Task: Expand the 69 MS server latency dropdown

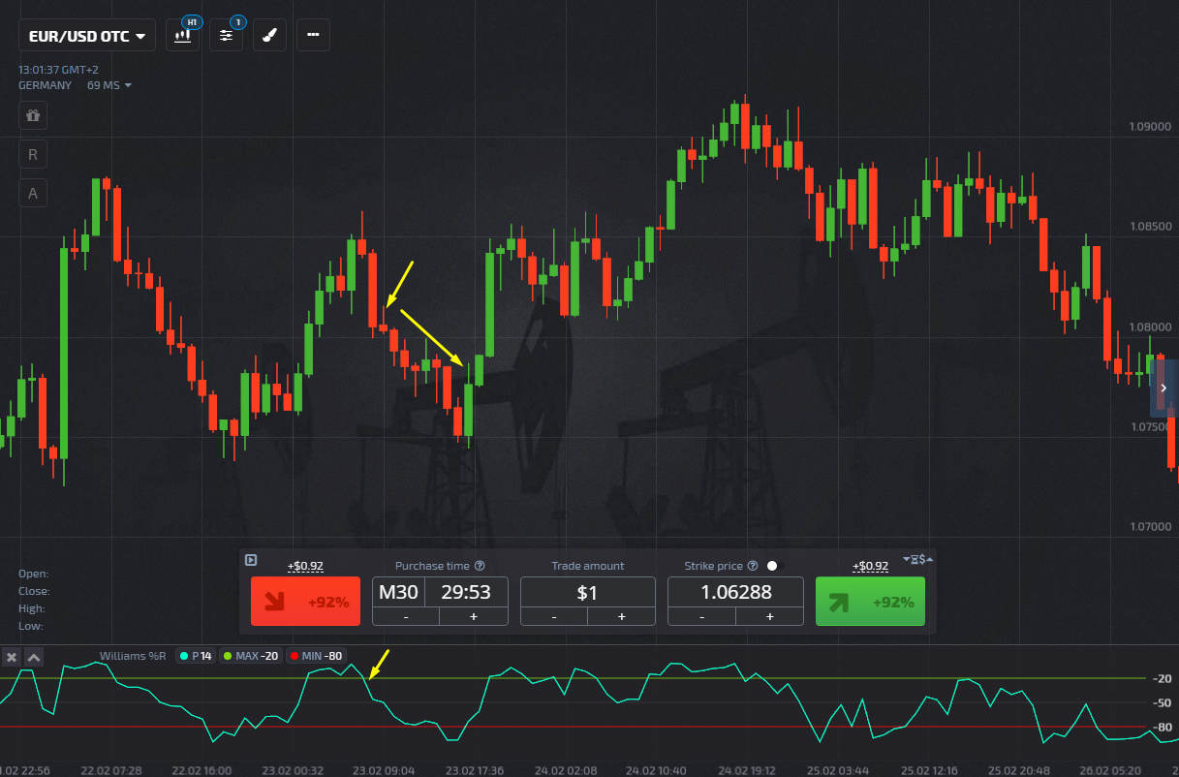Action: [109, 85]
